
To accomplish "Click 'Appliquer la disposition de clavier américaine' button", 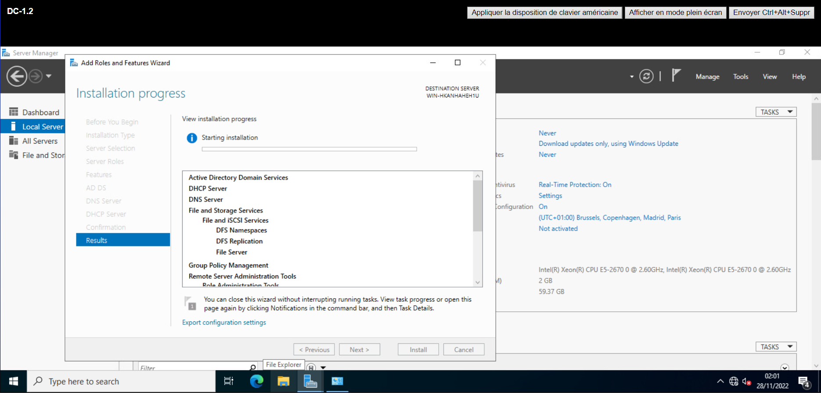I will click(x=544, y=12).
